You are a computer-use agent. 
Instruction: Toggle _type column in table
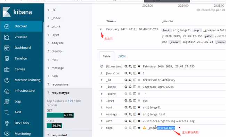(135, 100)
